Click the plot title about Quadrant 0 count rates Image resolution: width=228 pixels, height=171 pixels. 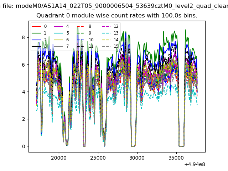coord(117,16)
